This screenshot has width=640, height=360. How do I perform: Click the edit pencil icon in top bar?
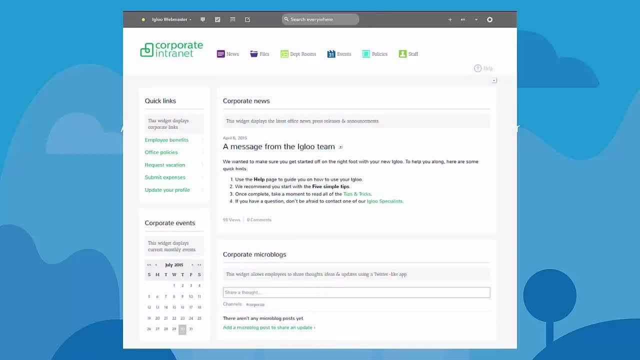click(247, 19)
